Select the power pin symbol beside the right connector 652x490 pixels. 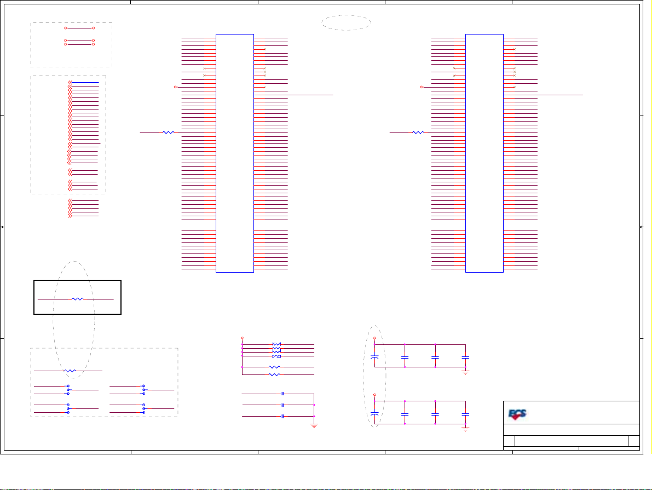click(421, 87)
